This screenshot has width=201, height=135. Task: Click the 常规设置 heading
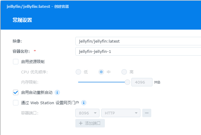[x=22, y=20]
